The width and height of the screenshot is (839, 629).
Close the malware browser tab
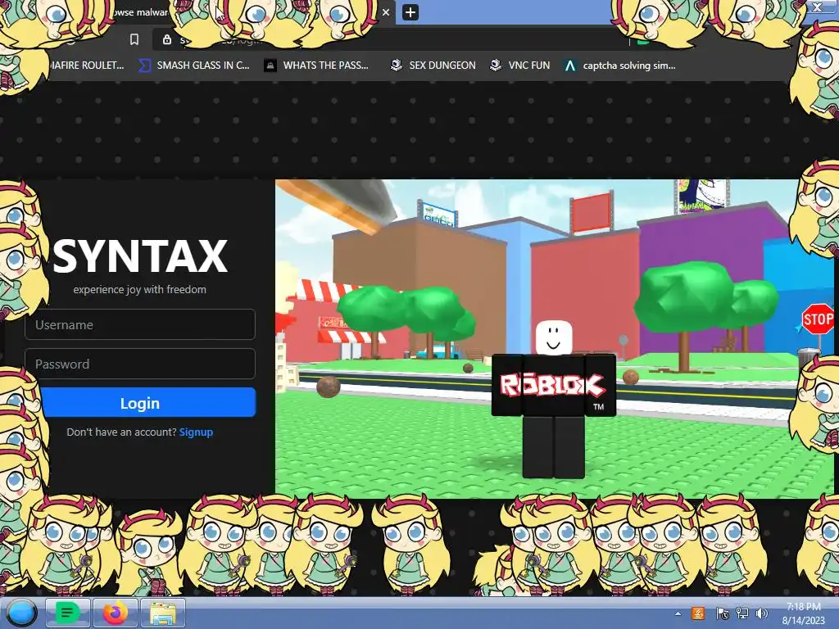pos(385,12)
